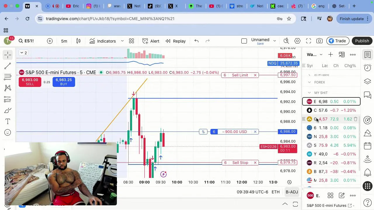
Task: Select the brush drawing tool
Action: click(8, 110)
